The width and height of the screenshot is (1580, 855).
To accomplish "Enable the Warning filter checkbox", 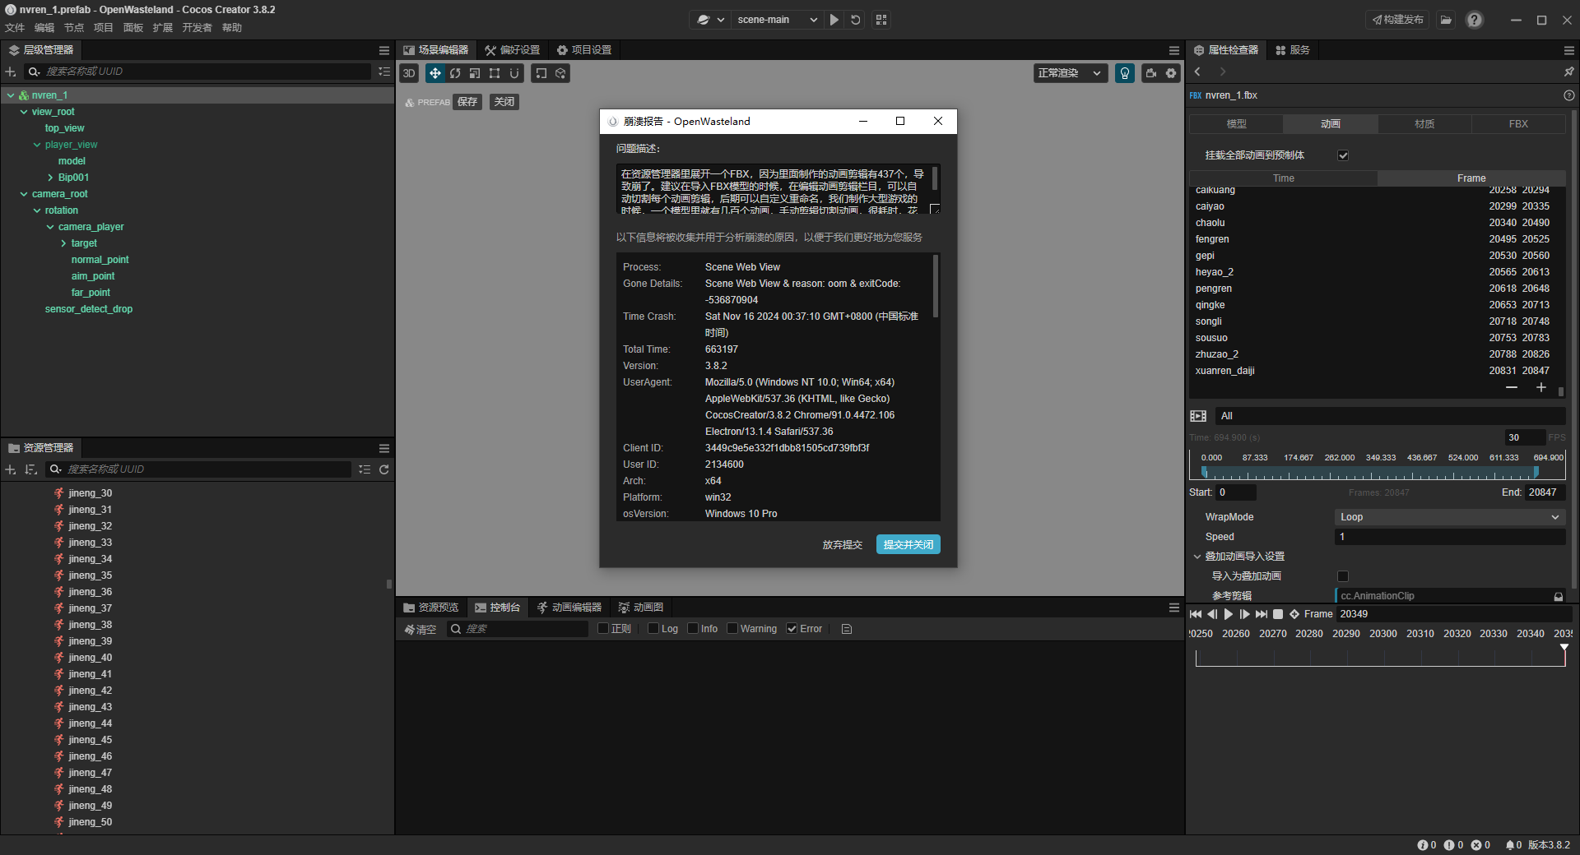I will pyautogui.click(x=732, y=629).
